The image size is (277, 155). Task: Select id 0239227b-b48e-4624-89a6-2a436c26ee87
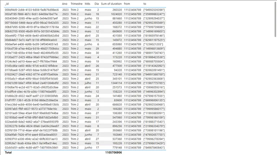[x=32, y=126]
